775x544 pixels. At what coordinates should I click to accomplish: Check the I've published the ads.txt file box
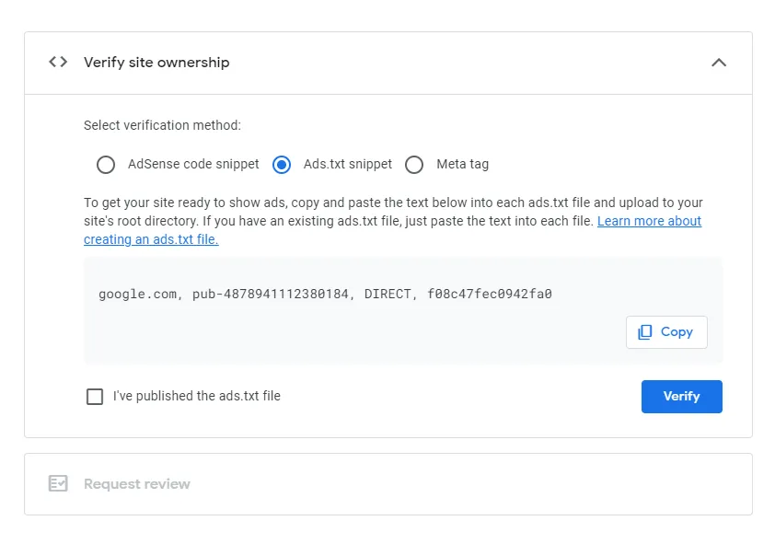pyautogui.click(x=94, y=396)
